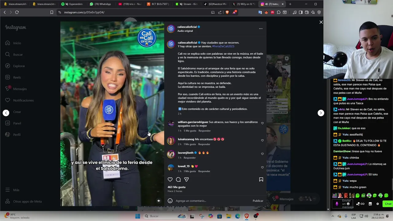393x221 pixels.
Task: Go to the previous post arrow
Action: click(x=6, y=113)
